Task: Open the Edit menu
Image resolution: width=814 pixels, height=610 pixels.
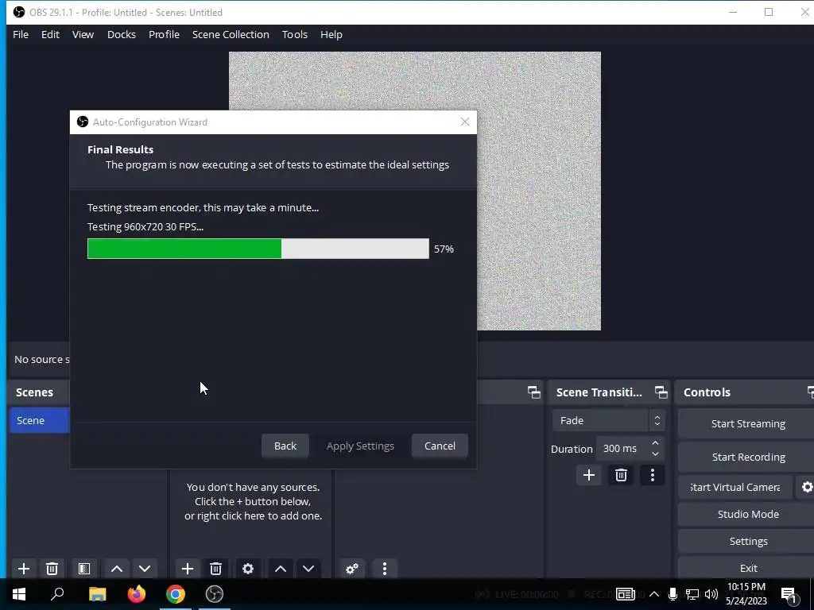Action: click(x=50, y=34)
